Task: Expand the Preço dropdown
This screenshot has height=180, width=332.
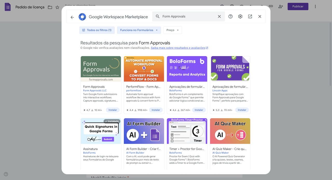Action: [x=172, y=30]
